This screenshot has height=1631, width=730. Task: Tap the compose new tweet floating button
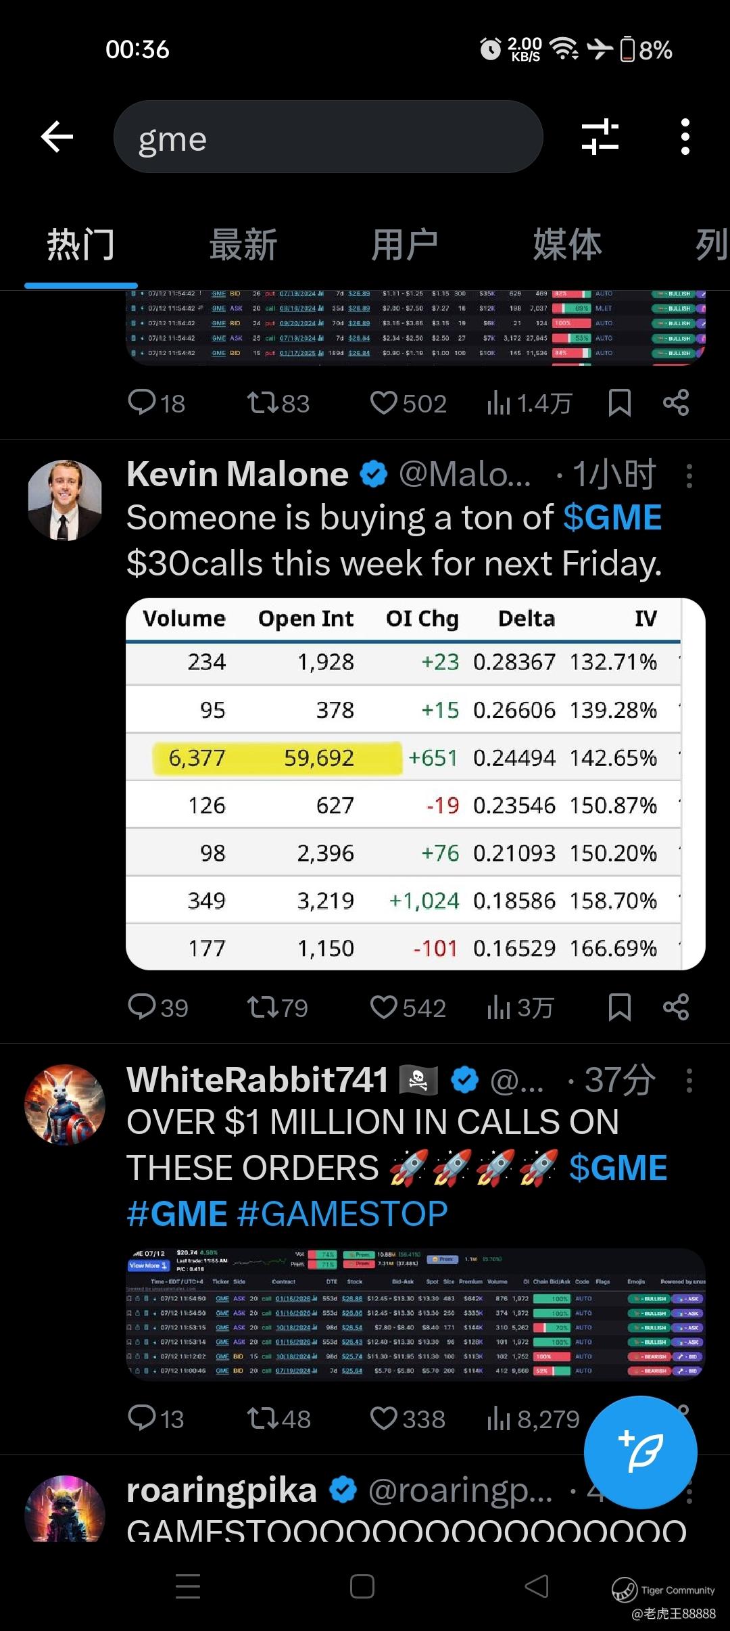pyautogui.click(x=640, y=1452)
